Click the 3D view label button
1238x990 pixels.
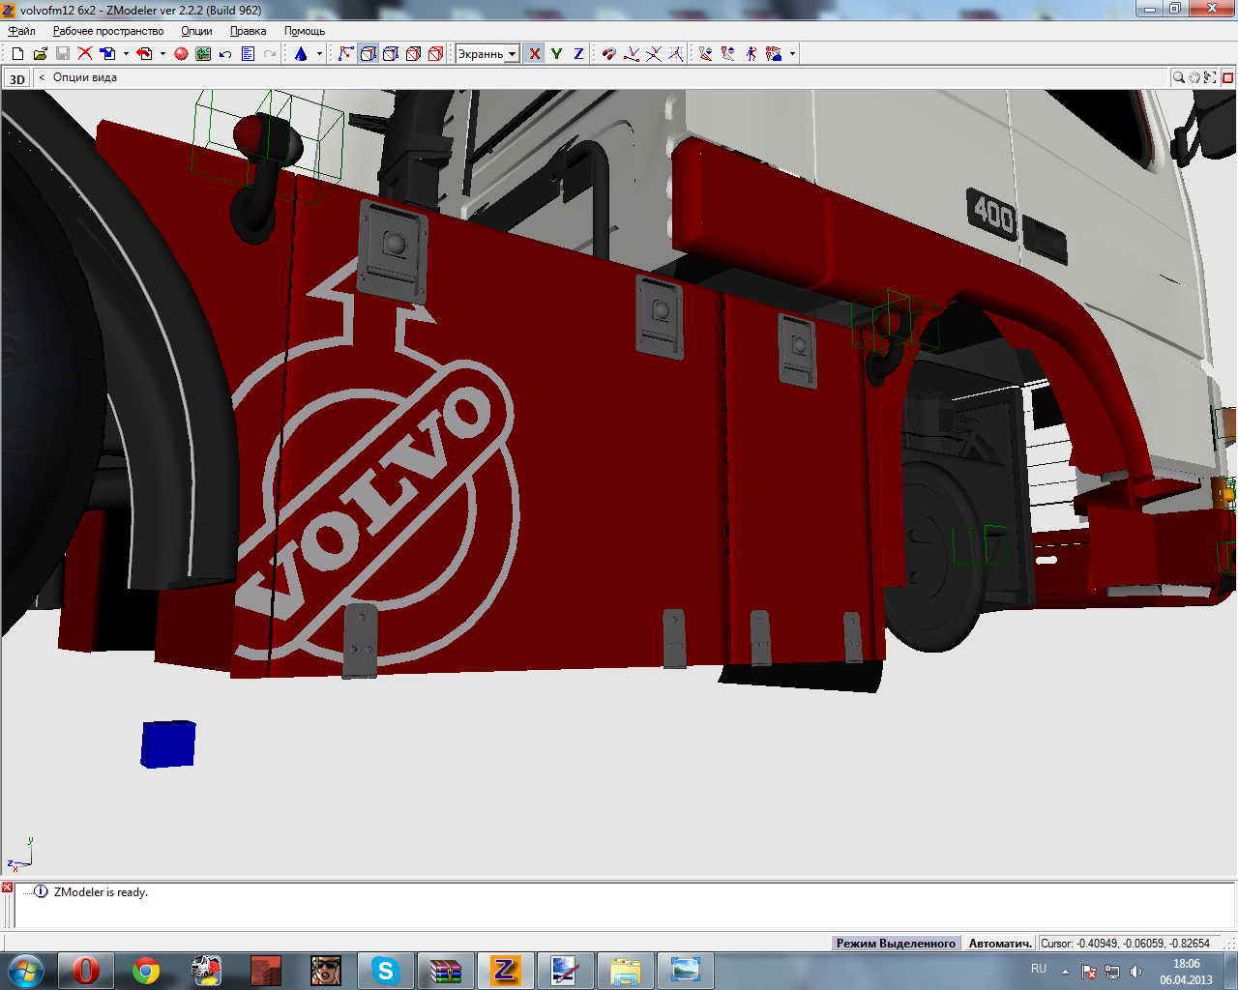pos(17,78)
